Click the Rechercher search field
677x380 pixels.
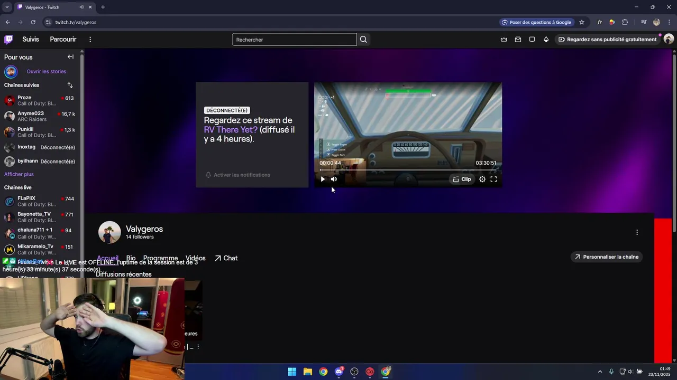294,40
